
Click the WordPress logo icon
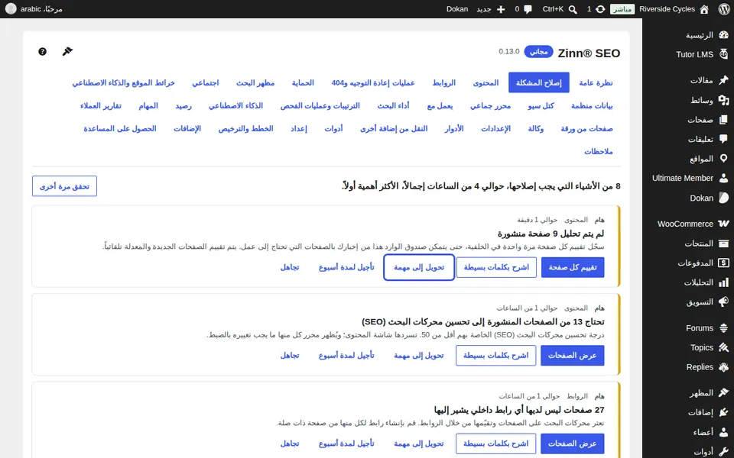[724, 9]
